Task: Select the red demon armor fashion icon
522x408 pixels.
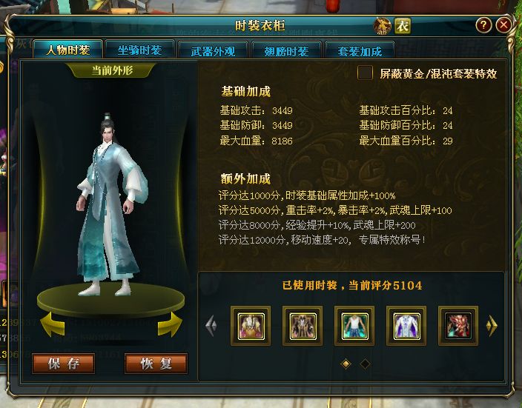Action: point(458,326)
